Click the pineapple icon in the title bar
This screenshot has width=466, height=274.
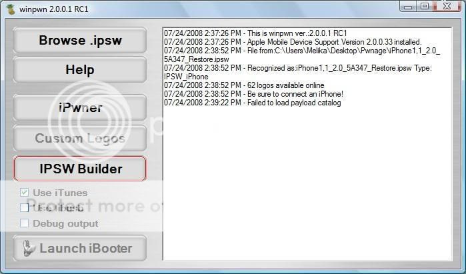coord(11,9)
